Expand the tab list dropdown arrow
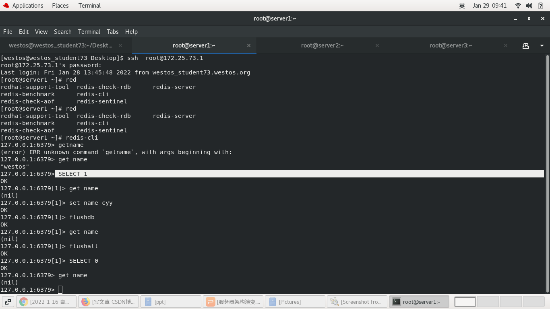 (x=542, y=45)
